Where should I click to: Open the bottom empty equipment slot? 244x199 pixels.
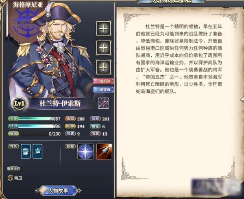[103, 67]
